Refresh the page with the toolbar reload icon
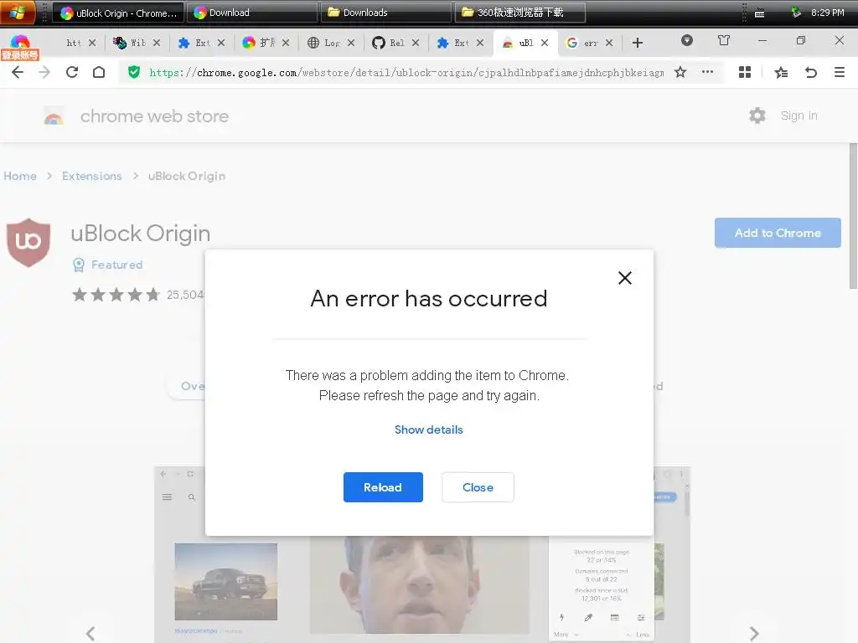The width and height of the screenshot is (858, 643). coord(72,72)
